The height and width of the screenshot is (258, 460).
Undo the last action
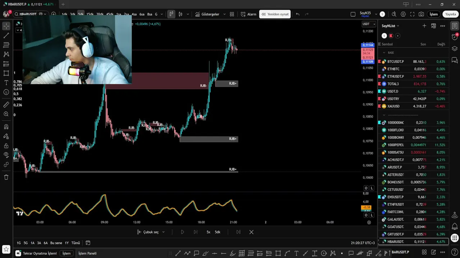[298, 14]
